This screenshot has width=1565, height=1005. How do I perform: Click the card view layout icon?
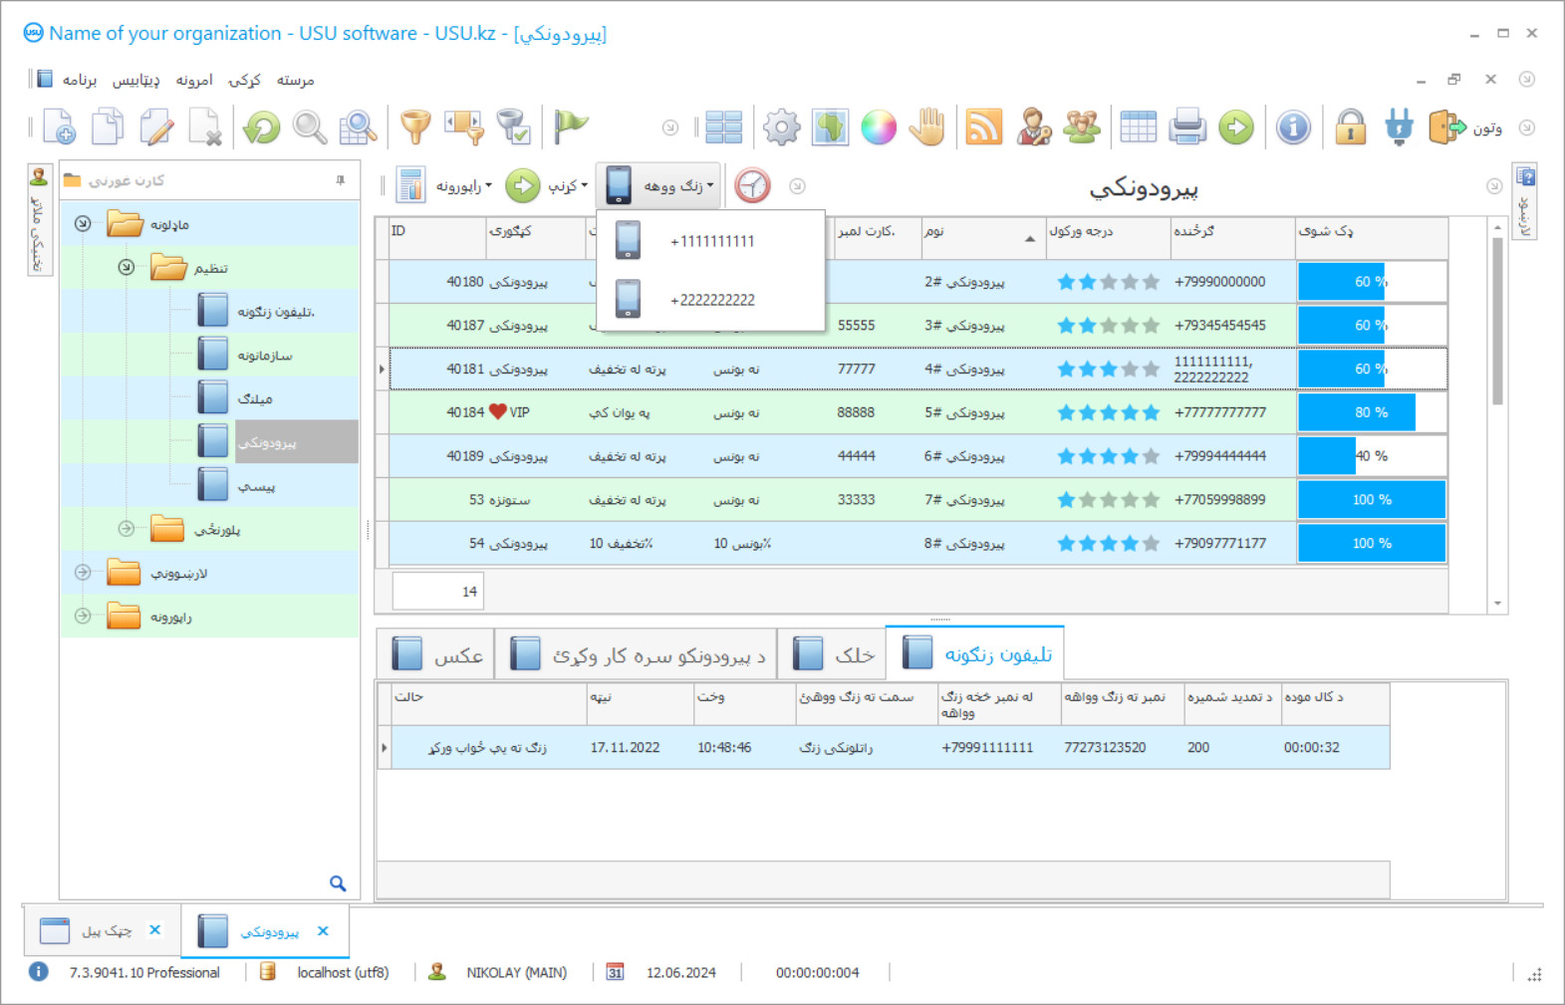pos(724,127)
